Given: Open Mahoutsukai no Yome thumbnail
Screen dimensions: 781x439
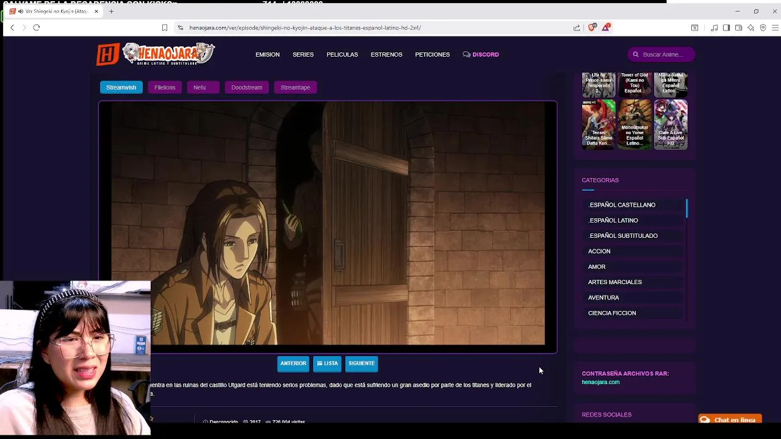Looking at the screenshot, I should 635,124.
